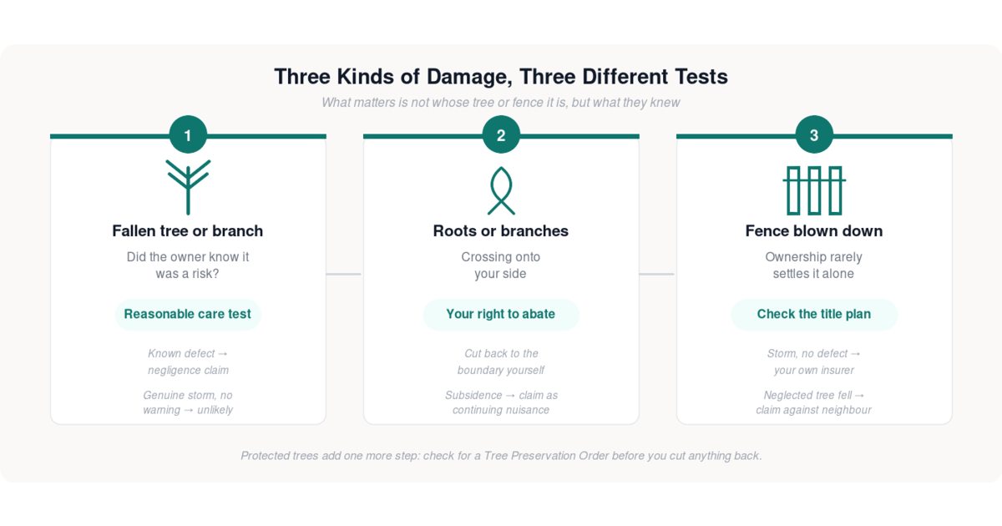Image resolution: width=1002 pixels, height=526 pixels.
Task: Click the Storm, no defect insurer note
Action: [814, 362]
